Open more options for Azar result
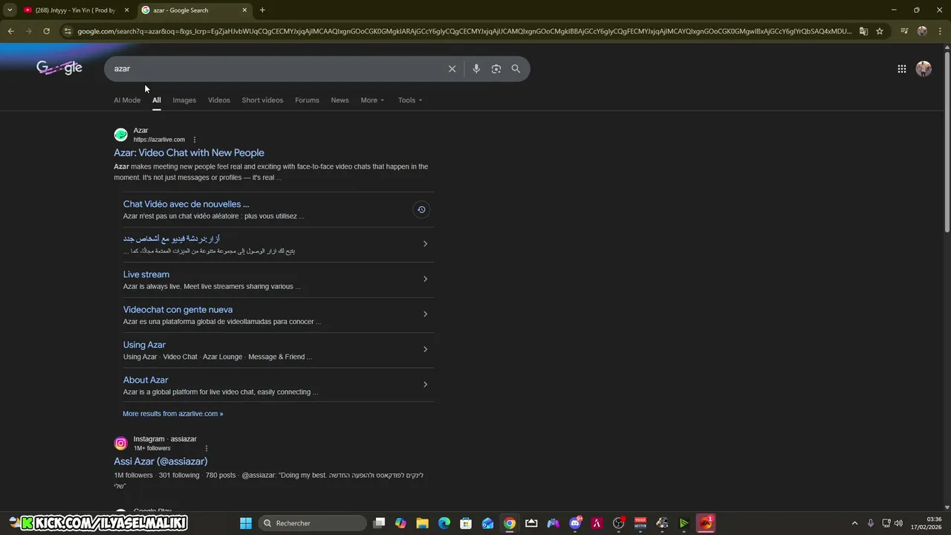 pyautogui.click(x=195, y=140)
